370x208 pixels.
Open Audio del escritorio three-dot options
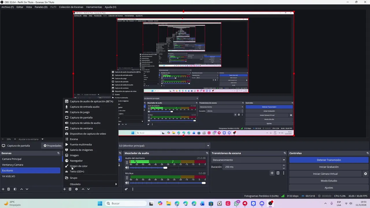click(127, 162)
